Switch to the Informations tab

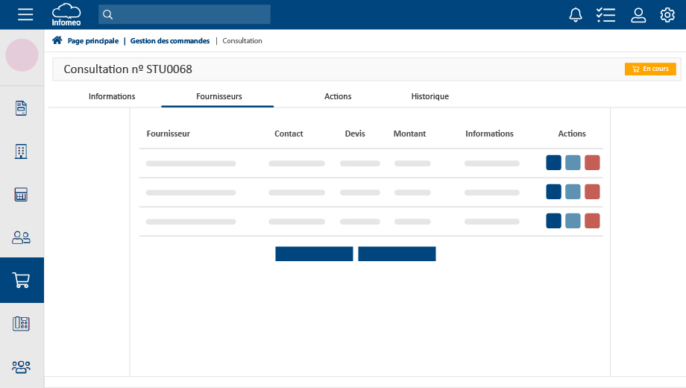click(112, 96)
